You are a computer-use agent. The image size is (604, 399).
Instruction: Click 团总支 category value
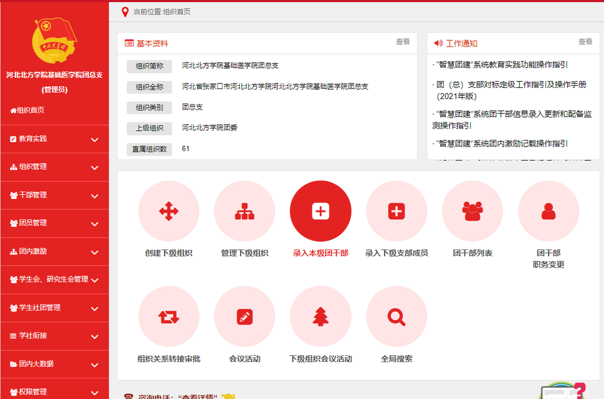pos(192,107)
